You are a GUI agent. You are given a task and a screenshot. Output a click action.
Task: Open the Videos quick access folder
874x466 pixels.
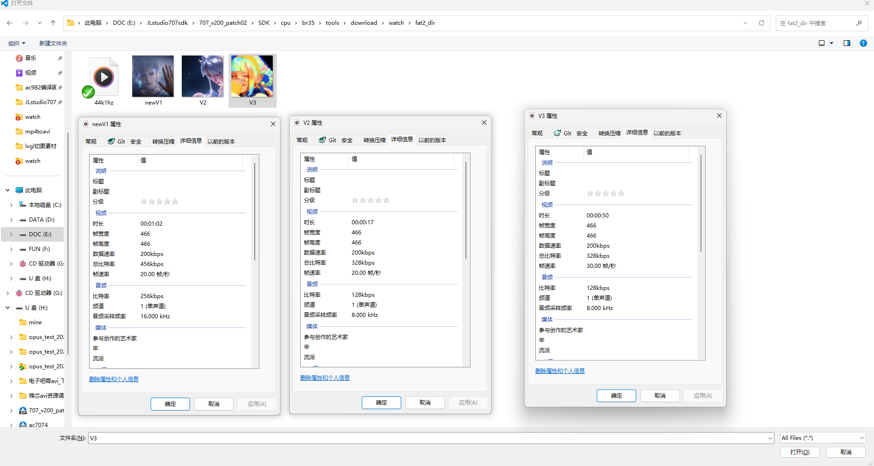click(x=30, y=72)
